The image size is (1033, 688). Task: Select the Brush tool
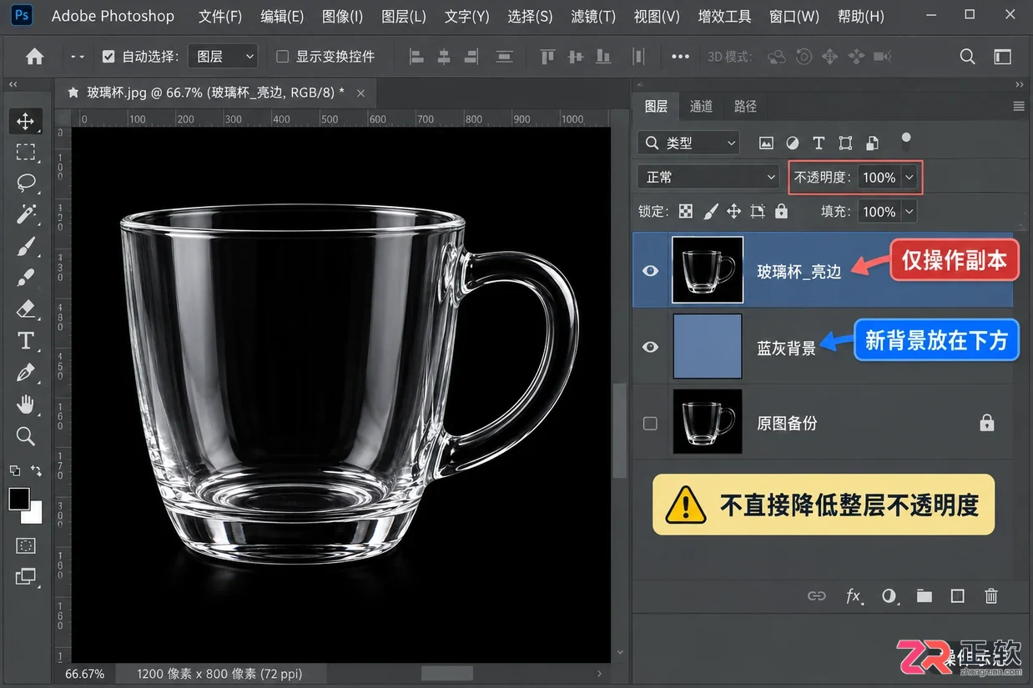point(26,246)
